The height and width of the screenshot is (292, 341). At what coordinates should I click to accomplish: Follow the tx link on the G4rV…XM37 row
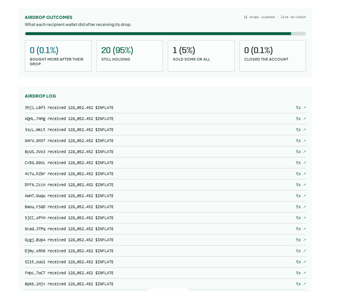pyautogui.click(x=301, y=140)
